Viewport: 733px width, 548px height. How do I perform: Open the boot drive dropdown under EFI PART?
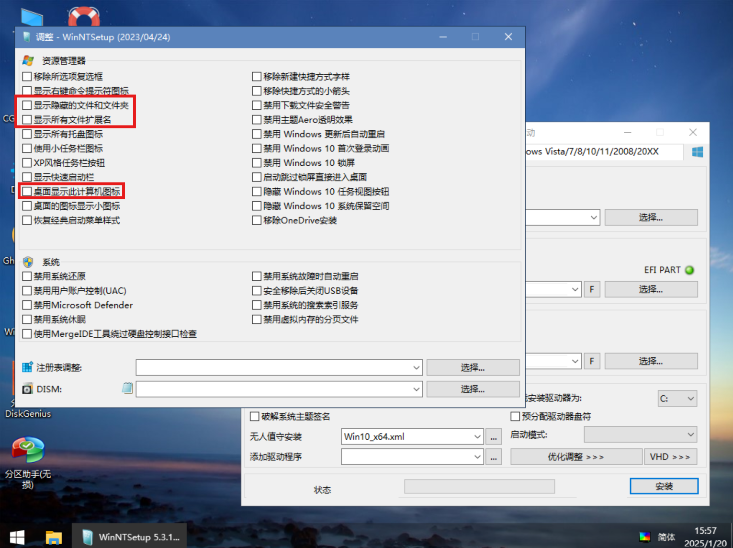575,289
